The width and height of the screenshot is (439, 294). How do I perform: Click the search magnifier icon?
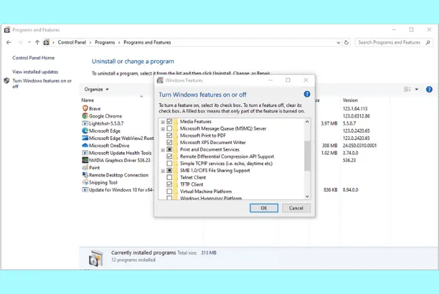tap(428, 43)
